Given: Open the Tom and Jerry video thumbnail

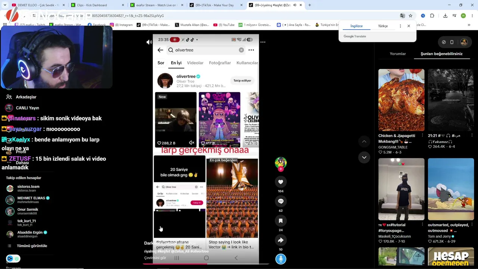Looking at the screenshot, I should pos(451,189).
